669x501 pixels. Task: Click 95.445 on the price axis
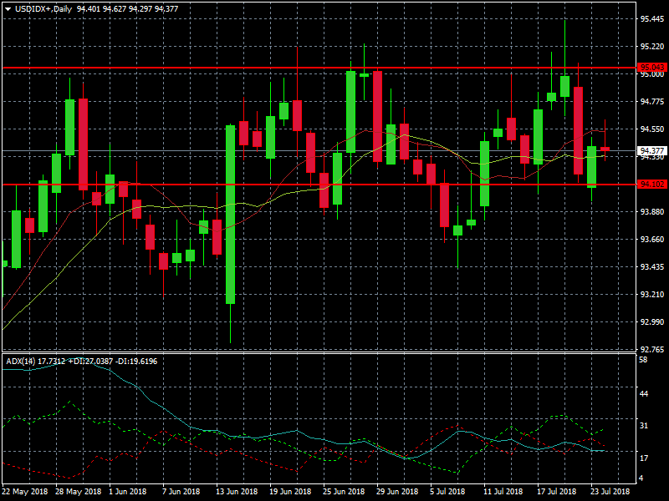(x=651, y=18)
